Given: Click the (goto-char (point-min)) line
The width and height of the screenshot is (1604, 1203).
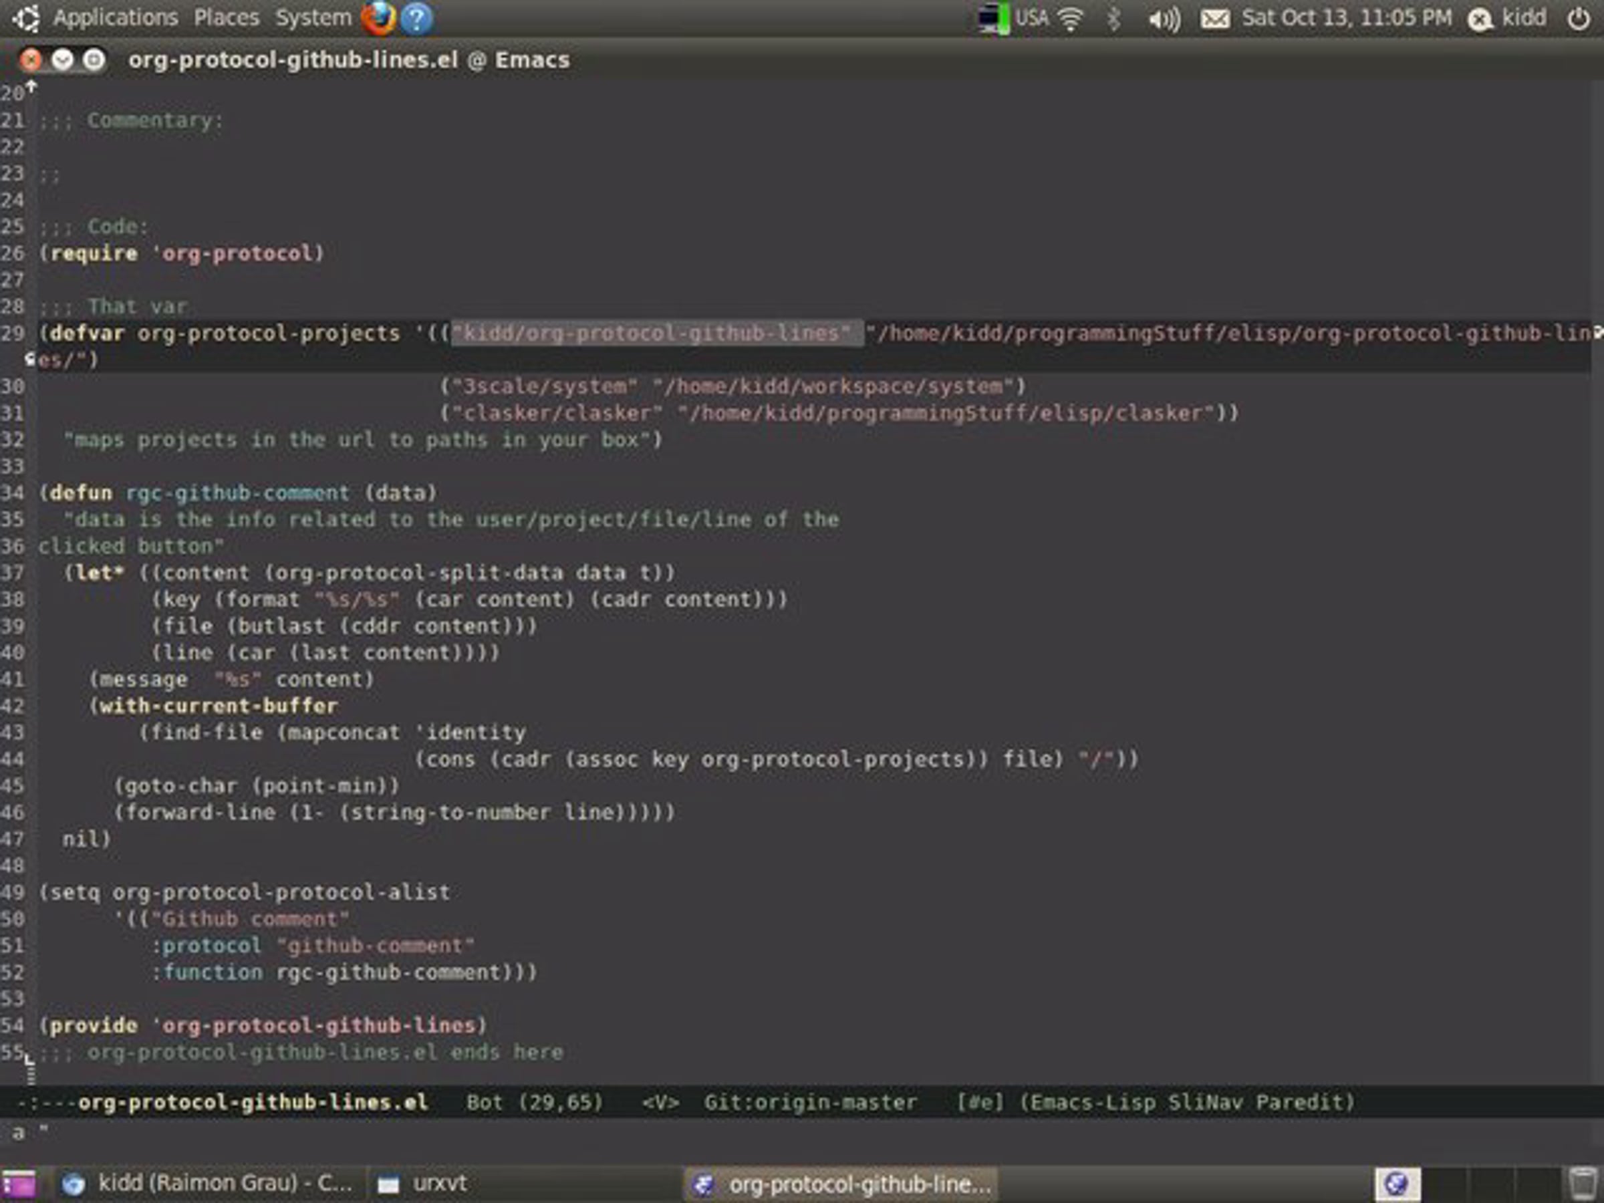Looking at the screenshot, I should pyautogui.click(x=256, y=786).
